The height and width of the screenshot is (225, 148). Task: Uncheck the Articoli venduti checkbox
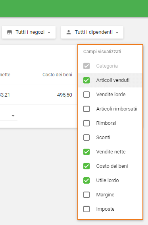86,80
